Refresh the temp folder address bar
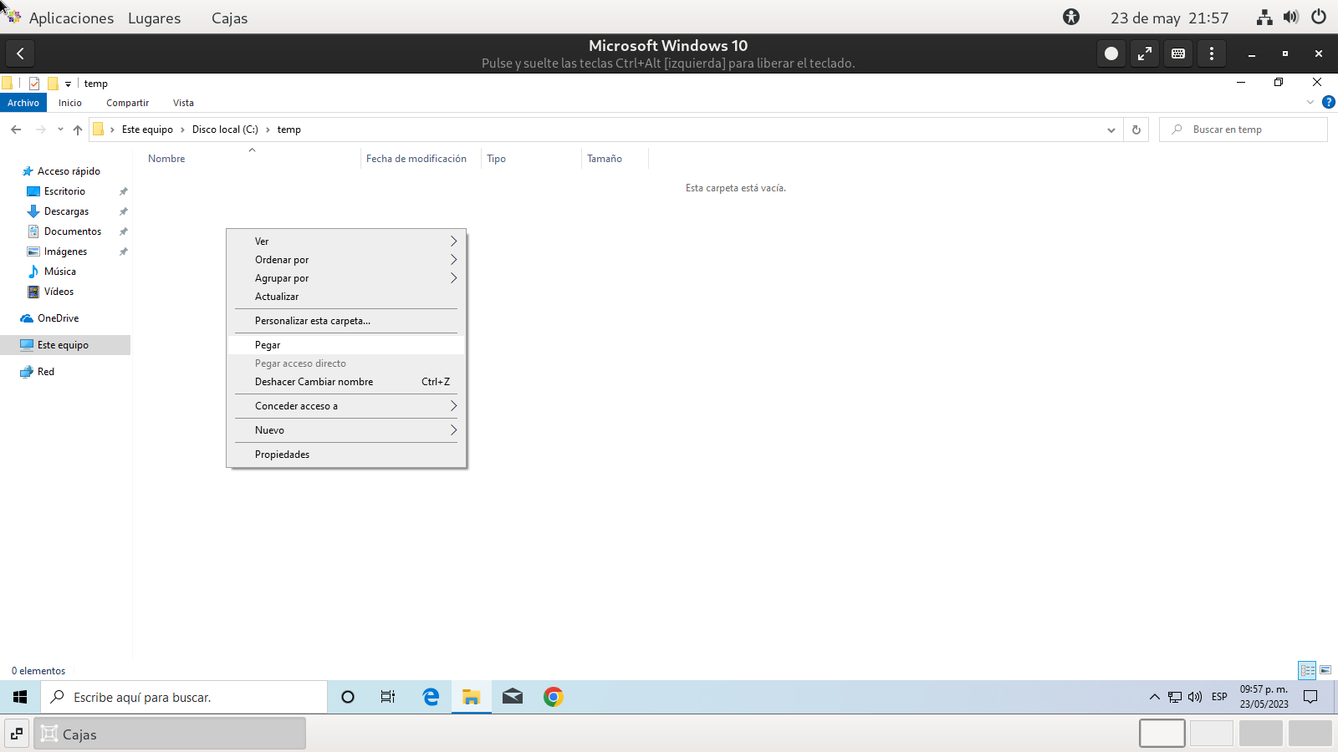Viewport: 1338px width, 752px height. [1136, 130]
